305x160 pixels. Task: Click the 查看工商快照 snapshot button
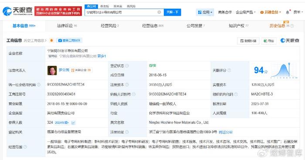69,41
